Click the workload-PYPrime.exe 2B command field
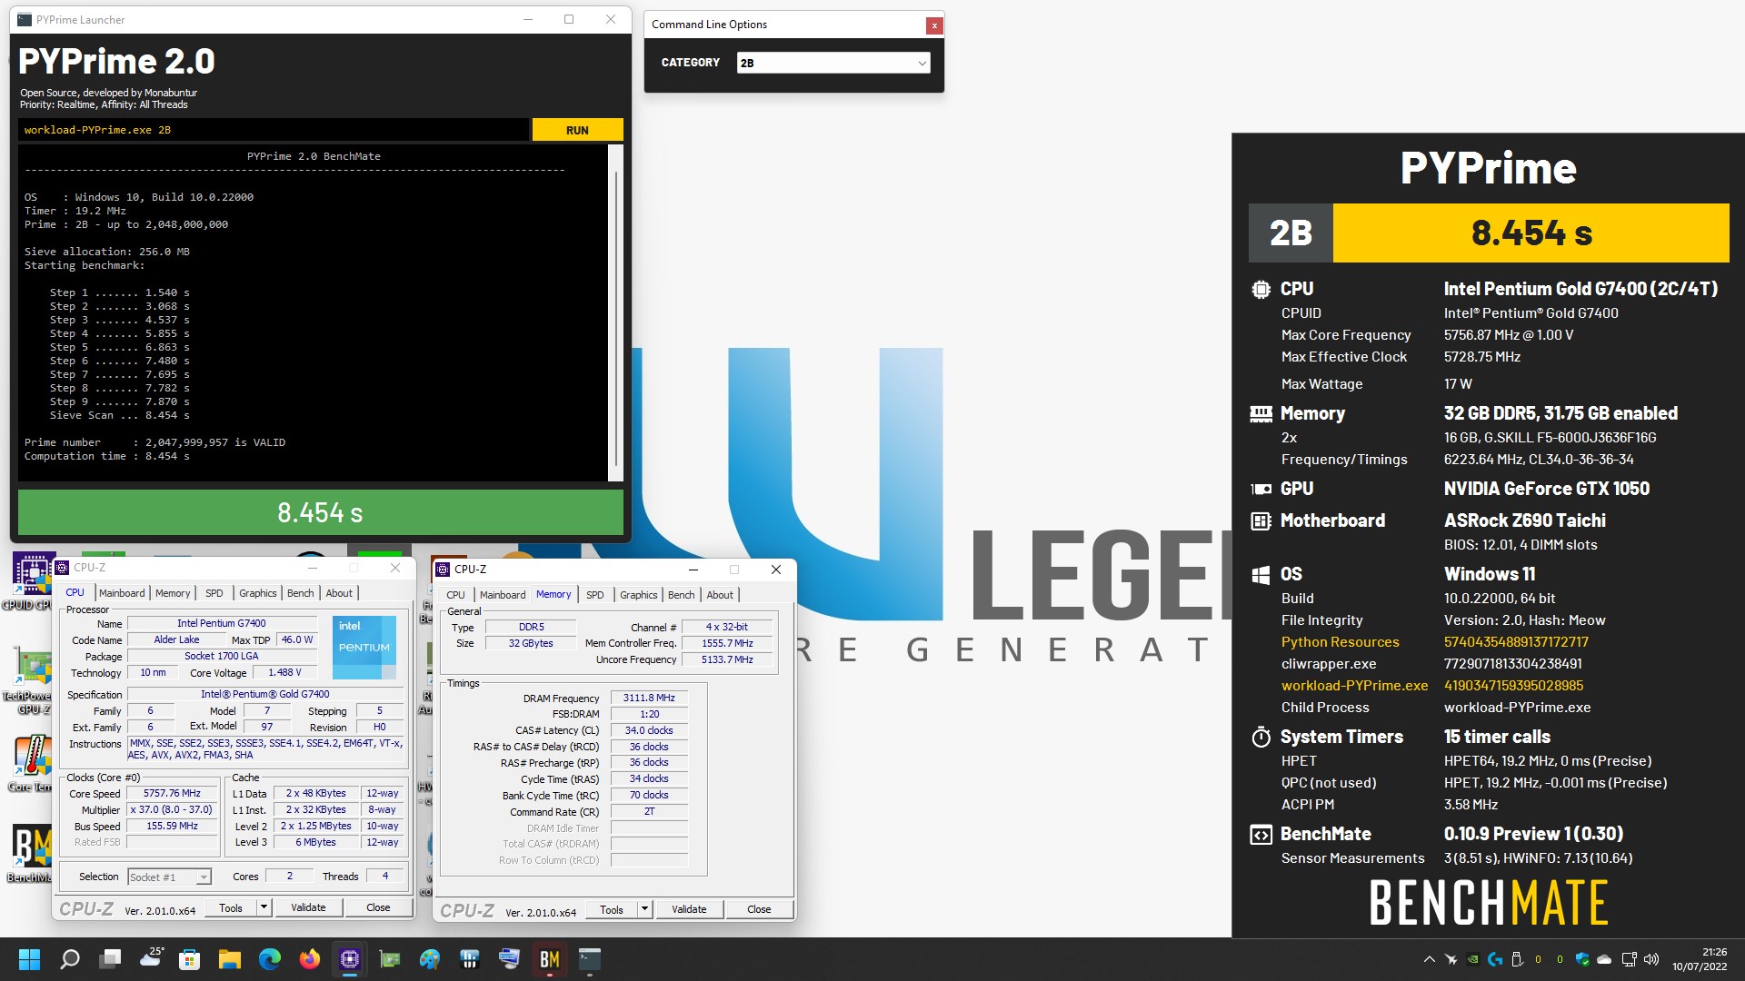This screenshot has height=981, width=1745. 273,130
